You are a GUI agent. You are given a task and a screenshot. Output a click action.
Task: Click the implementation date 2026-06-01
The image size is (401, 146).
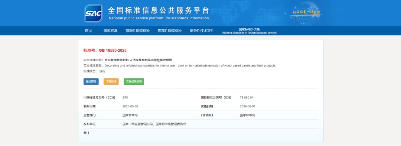point(248,106)
